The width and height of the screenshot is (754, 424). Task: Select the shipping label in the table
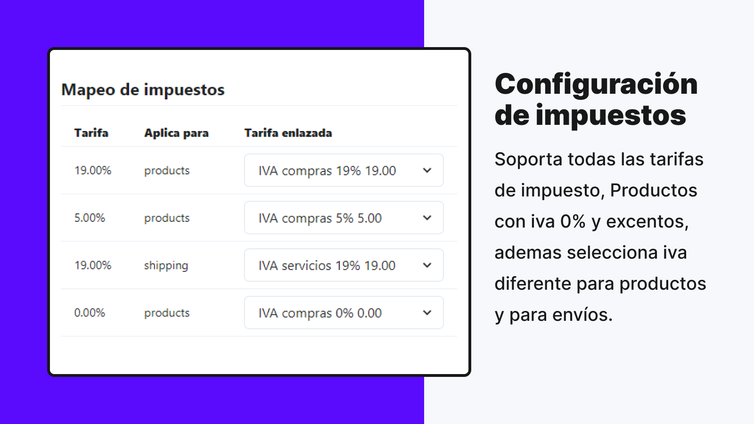[166, 265]
